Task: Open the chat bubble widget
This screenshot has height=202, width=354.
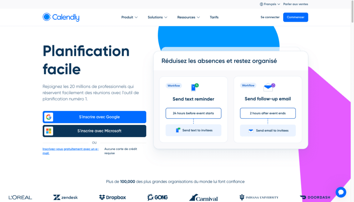Action: click(341, 192)
